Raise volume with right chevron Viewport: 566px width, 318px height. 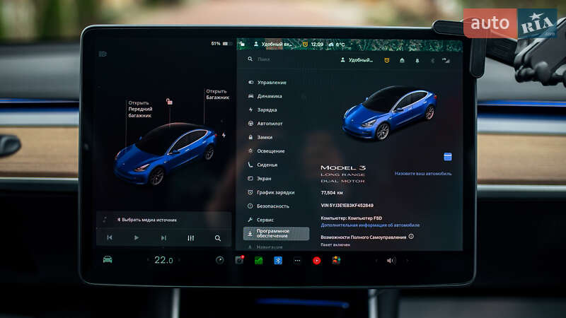pos(407,260)
